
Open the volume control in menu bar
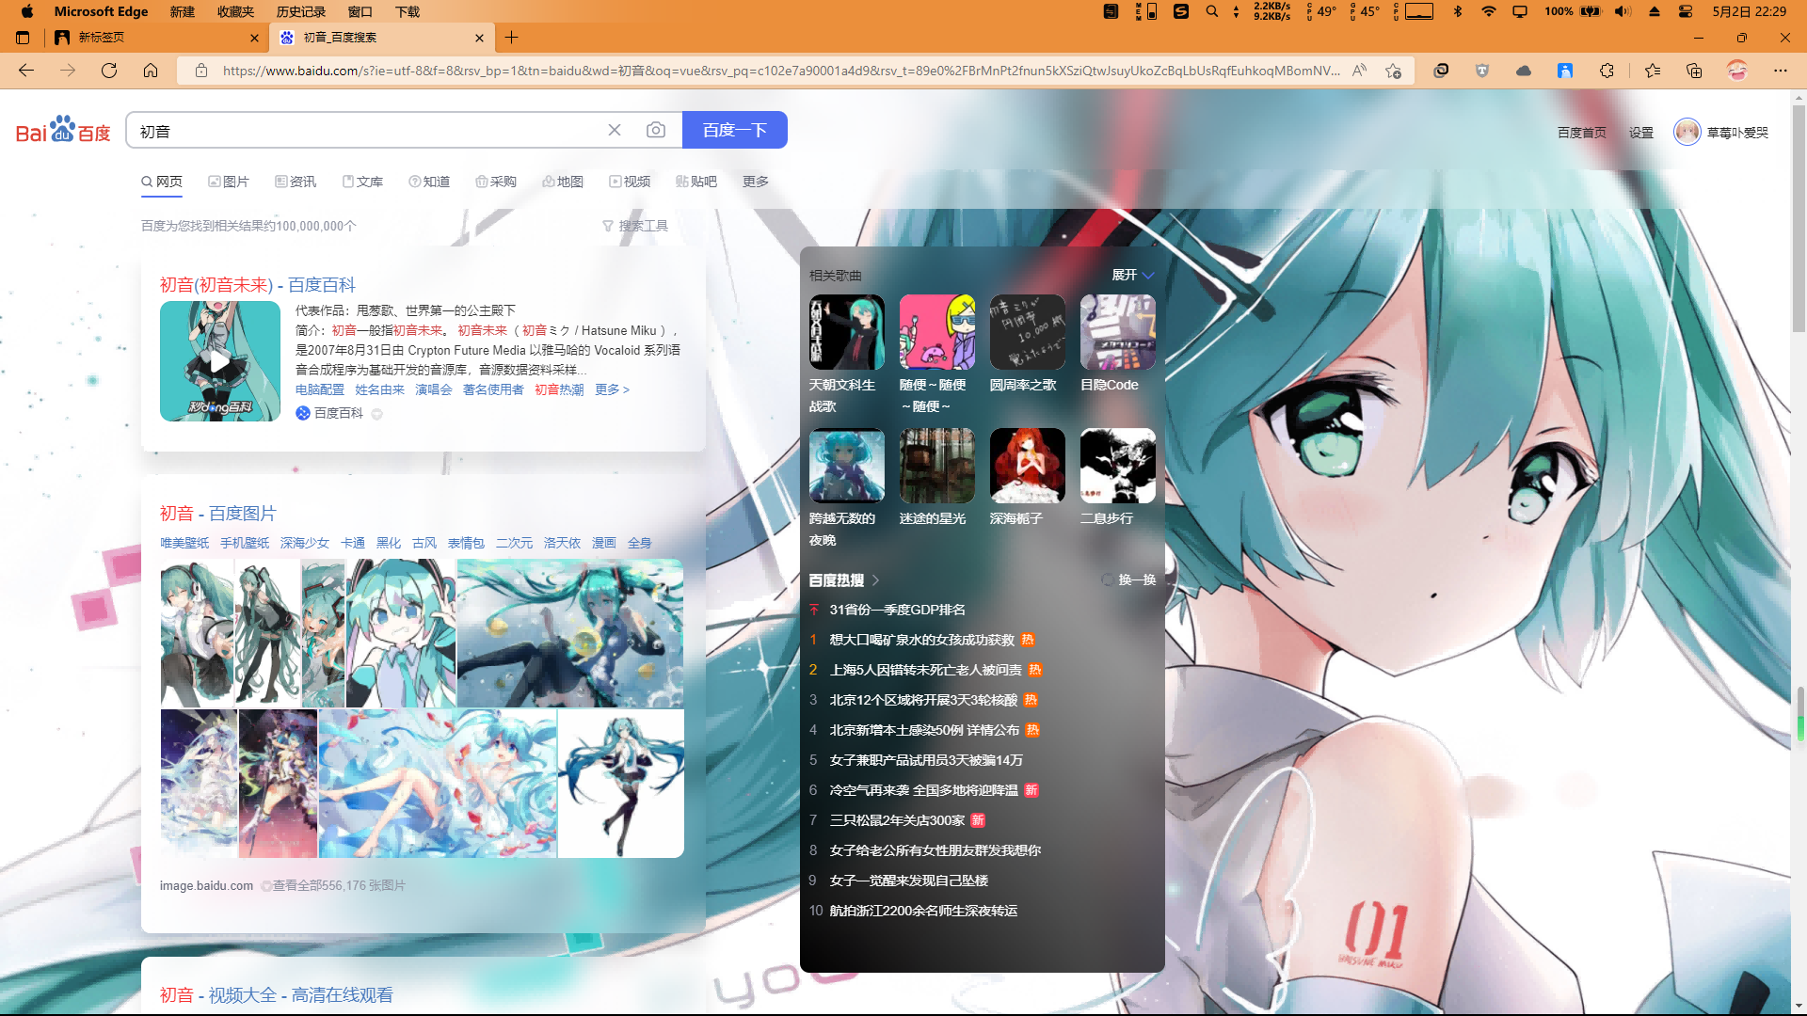click(x=1623, y=11)
